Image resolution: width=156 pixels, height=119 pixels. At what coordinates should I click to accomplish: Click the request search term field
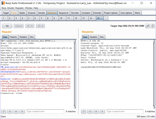45,111
